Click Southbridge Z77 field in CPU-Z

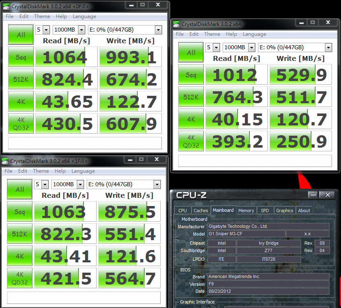click(269, 250)
